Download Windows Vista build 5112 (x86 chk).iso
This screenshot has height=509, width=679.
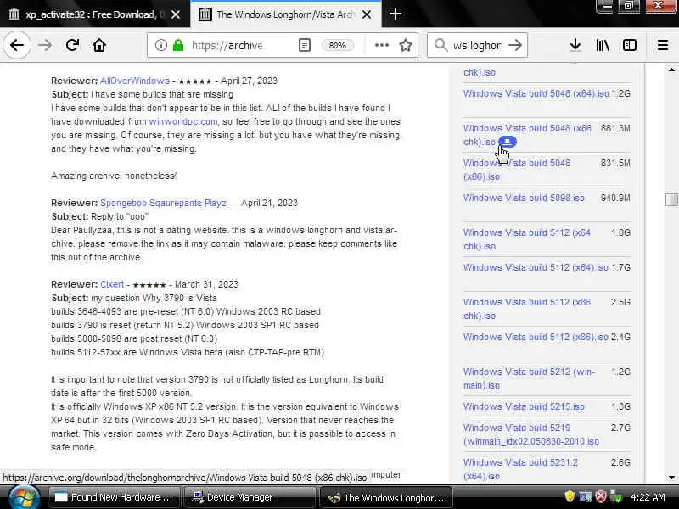coord(526,309)
